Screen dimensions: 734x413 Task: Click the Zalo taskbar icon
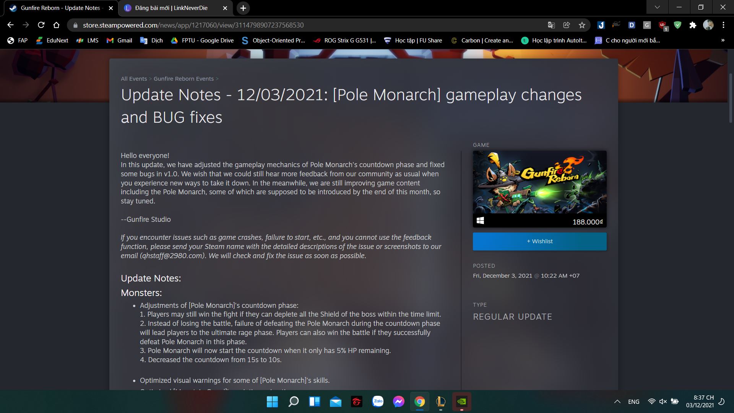[378, 402]
